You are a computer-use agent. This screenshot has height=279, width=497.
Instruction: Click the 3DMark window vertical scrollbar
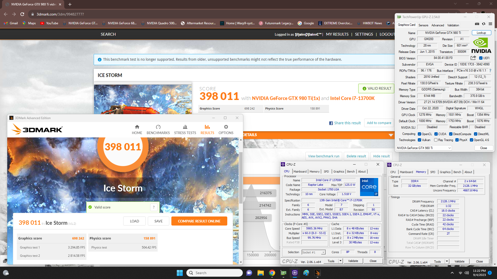click(x=241, y=177)
